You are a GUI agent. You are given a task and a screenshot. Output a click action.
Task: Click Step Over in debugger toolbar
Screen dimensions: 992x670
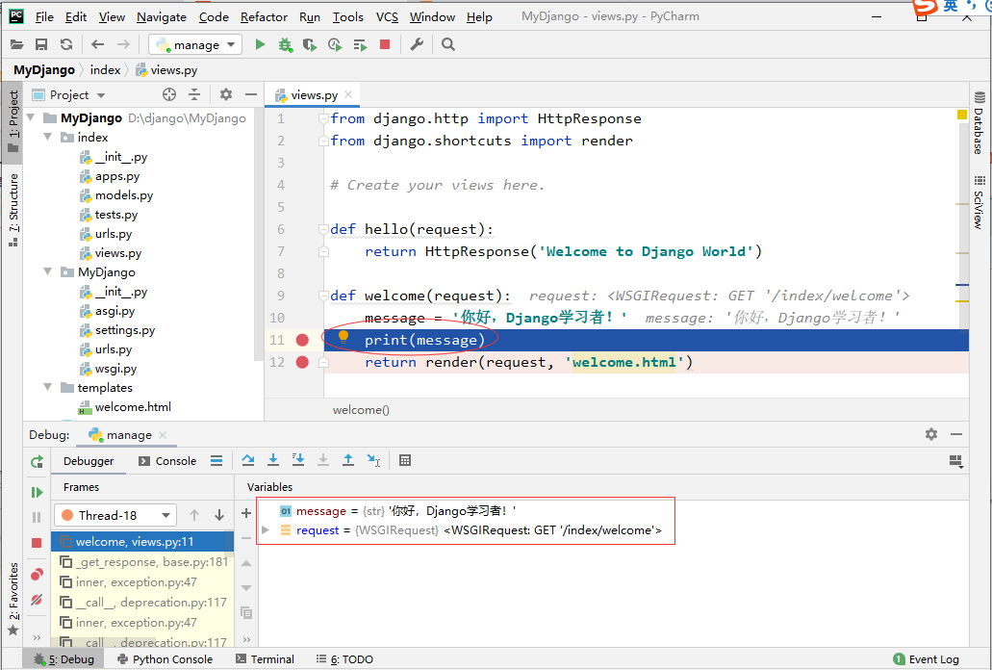(x=248, y=460)
